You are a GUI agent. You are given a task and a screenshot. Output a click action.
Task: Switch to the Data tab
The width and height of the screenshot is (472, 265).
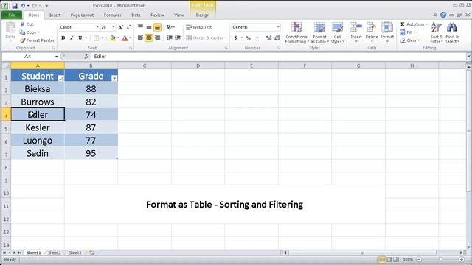[136, 15]
